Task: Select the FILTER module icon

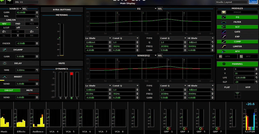Action: pos(224,22)
